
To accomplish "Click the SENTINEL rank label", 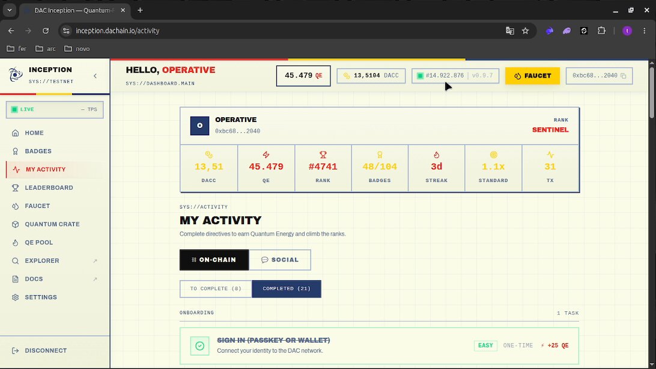I will (x=550, y=130).
